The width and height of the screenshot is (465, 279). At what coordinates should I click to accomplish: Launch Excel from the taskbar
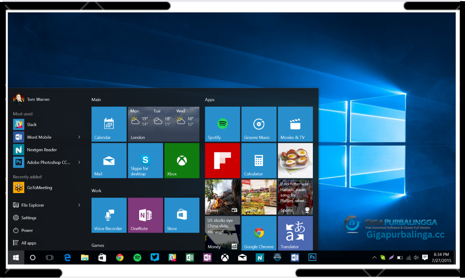190,257
